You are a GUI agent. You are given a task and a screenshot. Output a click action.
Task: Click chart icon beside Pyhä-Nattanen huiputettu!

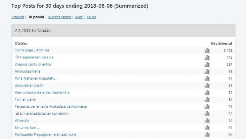pos(207,78)
